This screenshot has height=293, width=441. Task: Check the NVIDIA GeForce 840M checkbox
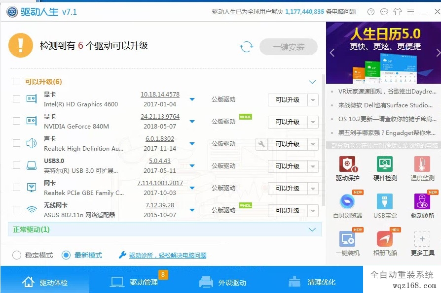pyautogui.click(x=17, y=121)
